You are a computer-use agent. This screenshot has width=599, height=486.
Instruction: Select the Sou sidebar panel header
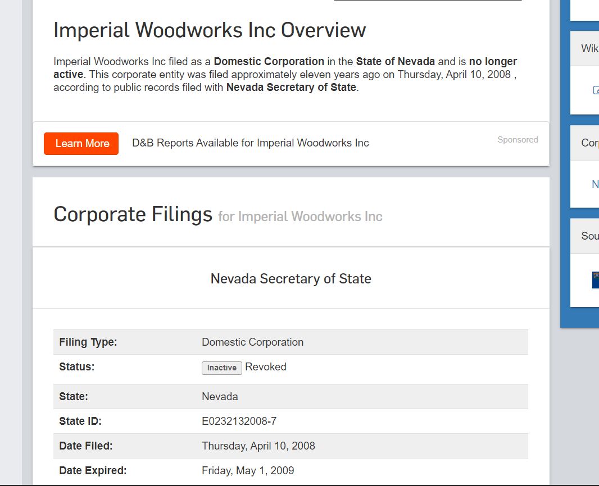589,236
